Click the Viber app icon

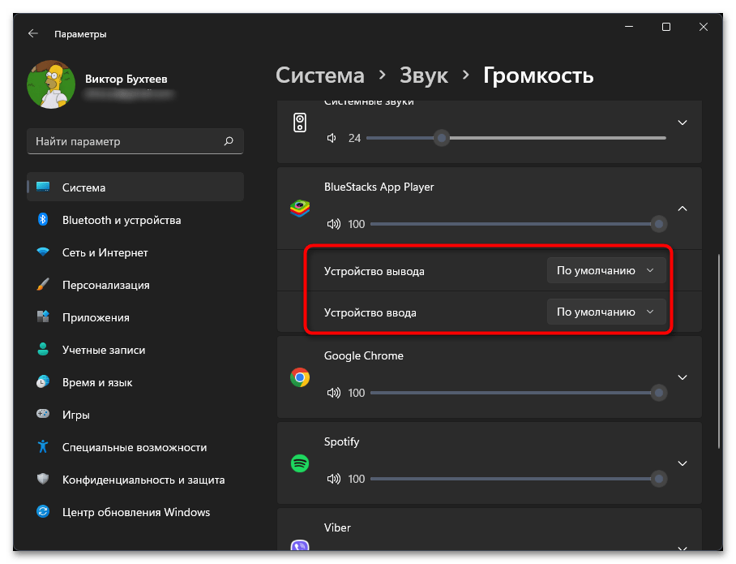[300, 545]
